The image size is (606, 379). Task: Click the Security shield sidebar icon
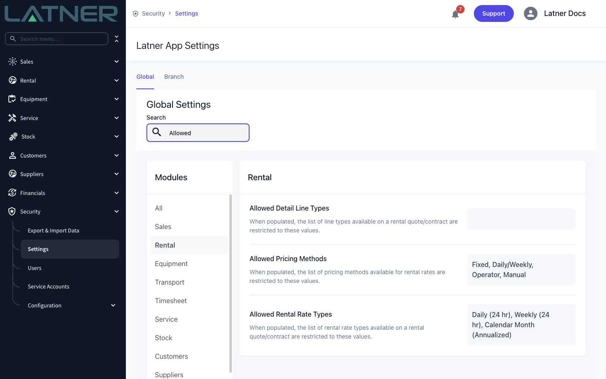12,211
